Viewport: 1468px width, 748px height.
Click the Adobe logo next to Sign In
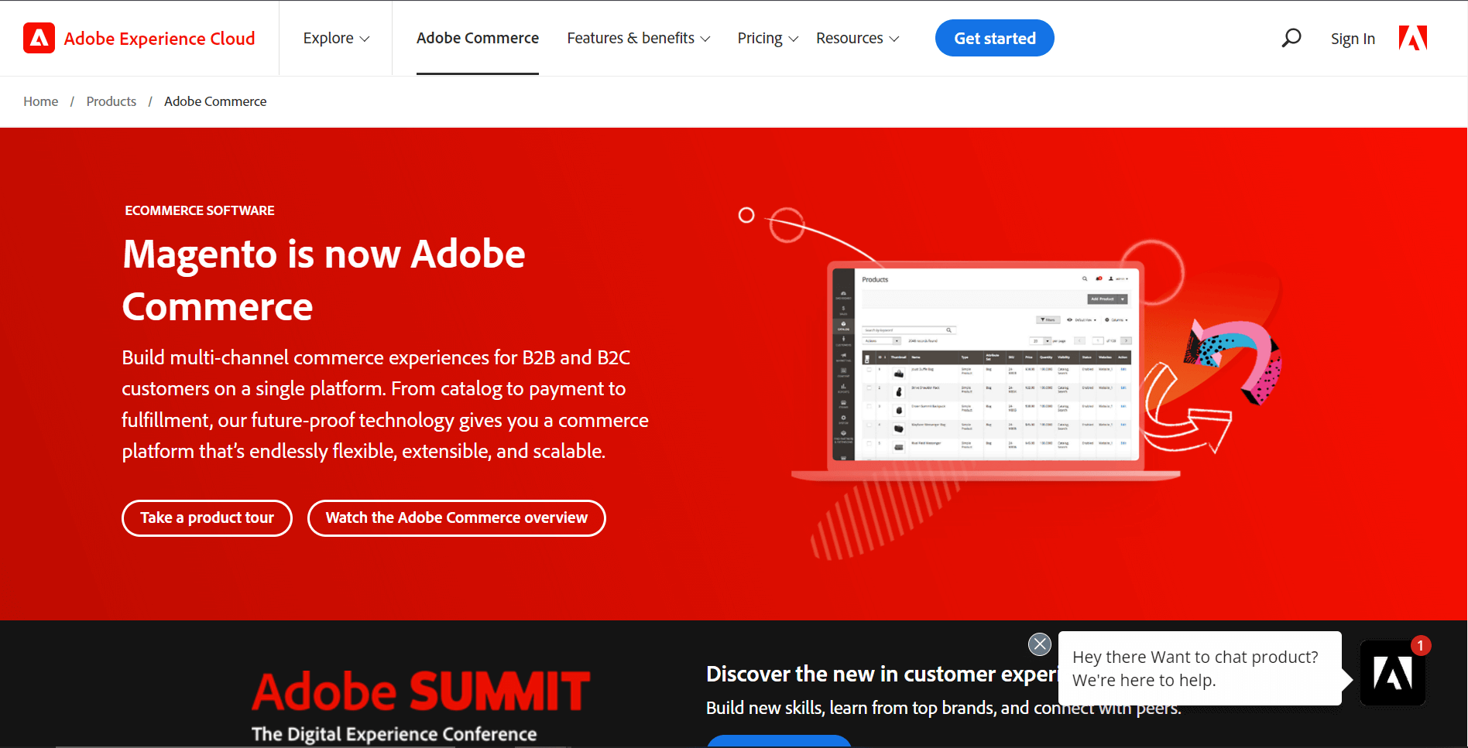point(1413,38)
